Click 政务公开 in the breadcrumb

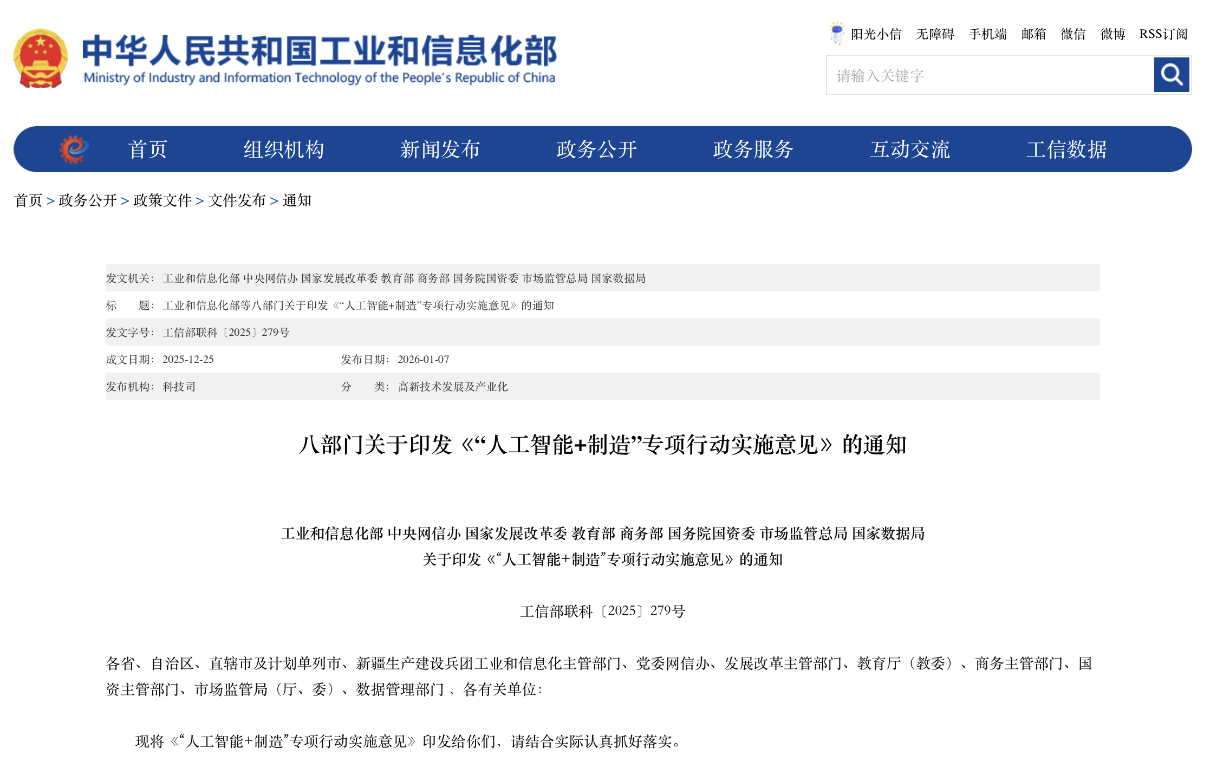click(88, 200)
